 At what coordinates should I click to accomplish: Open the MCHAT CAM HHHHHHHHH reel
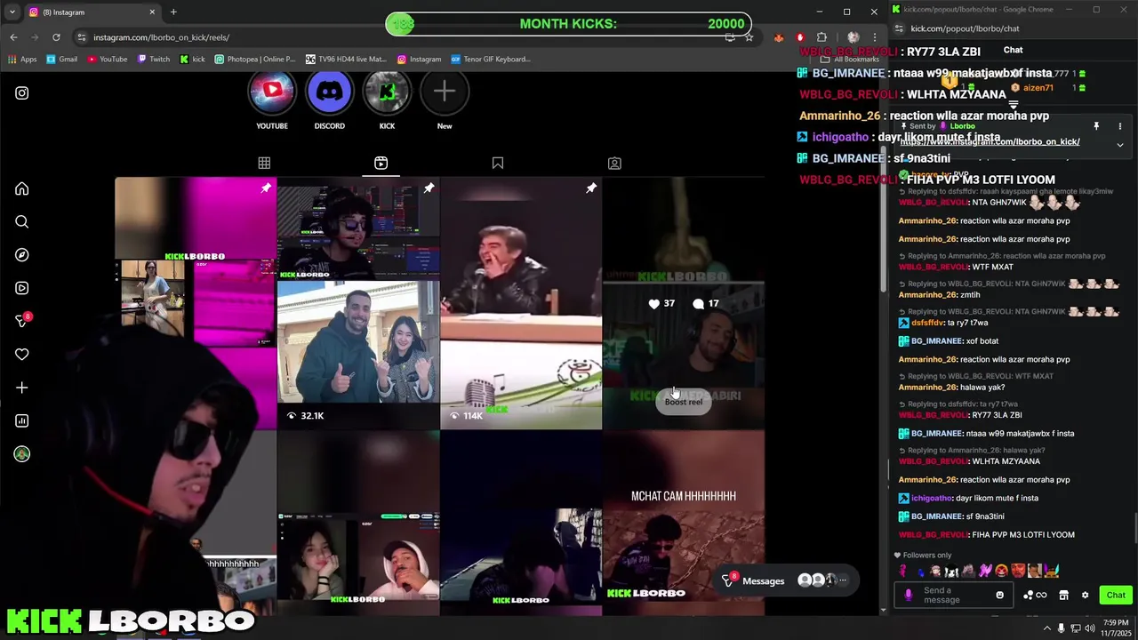click(x=684, y=523)
